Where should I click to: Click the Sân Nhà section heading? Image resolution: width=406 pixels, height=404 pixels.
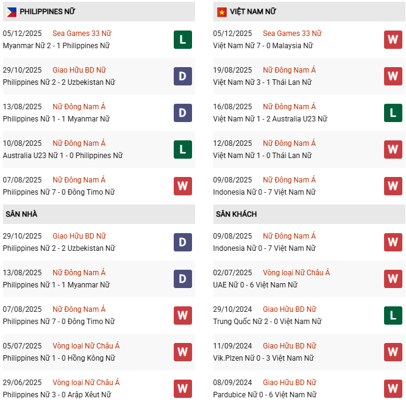(x=21, y=214)
